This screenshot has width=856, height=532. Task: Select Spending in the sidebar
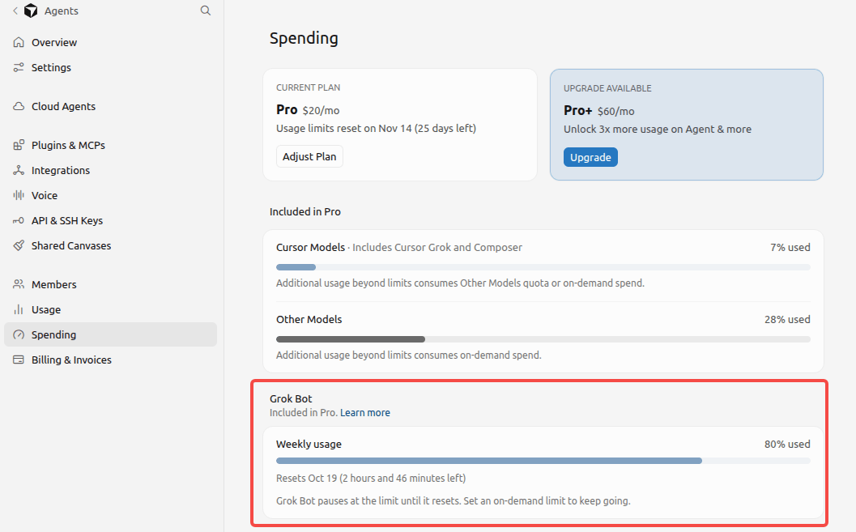click(110, 334)
